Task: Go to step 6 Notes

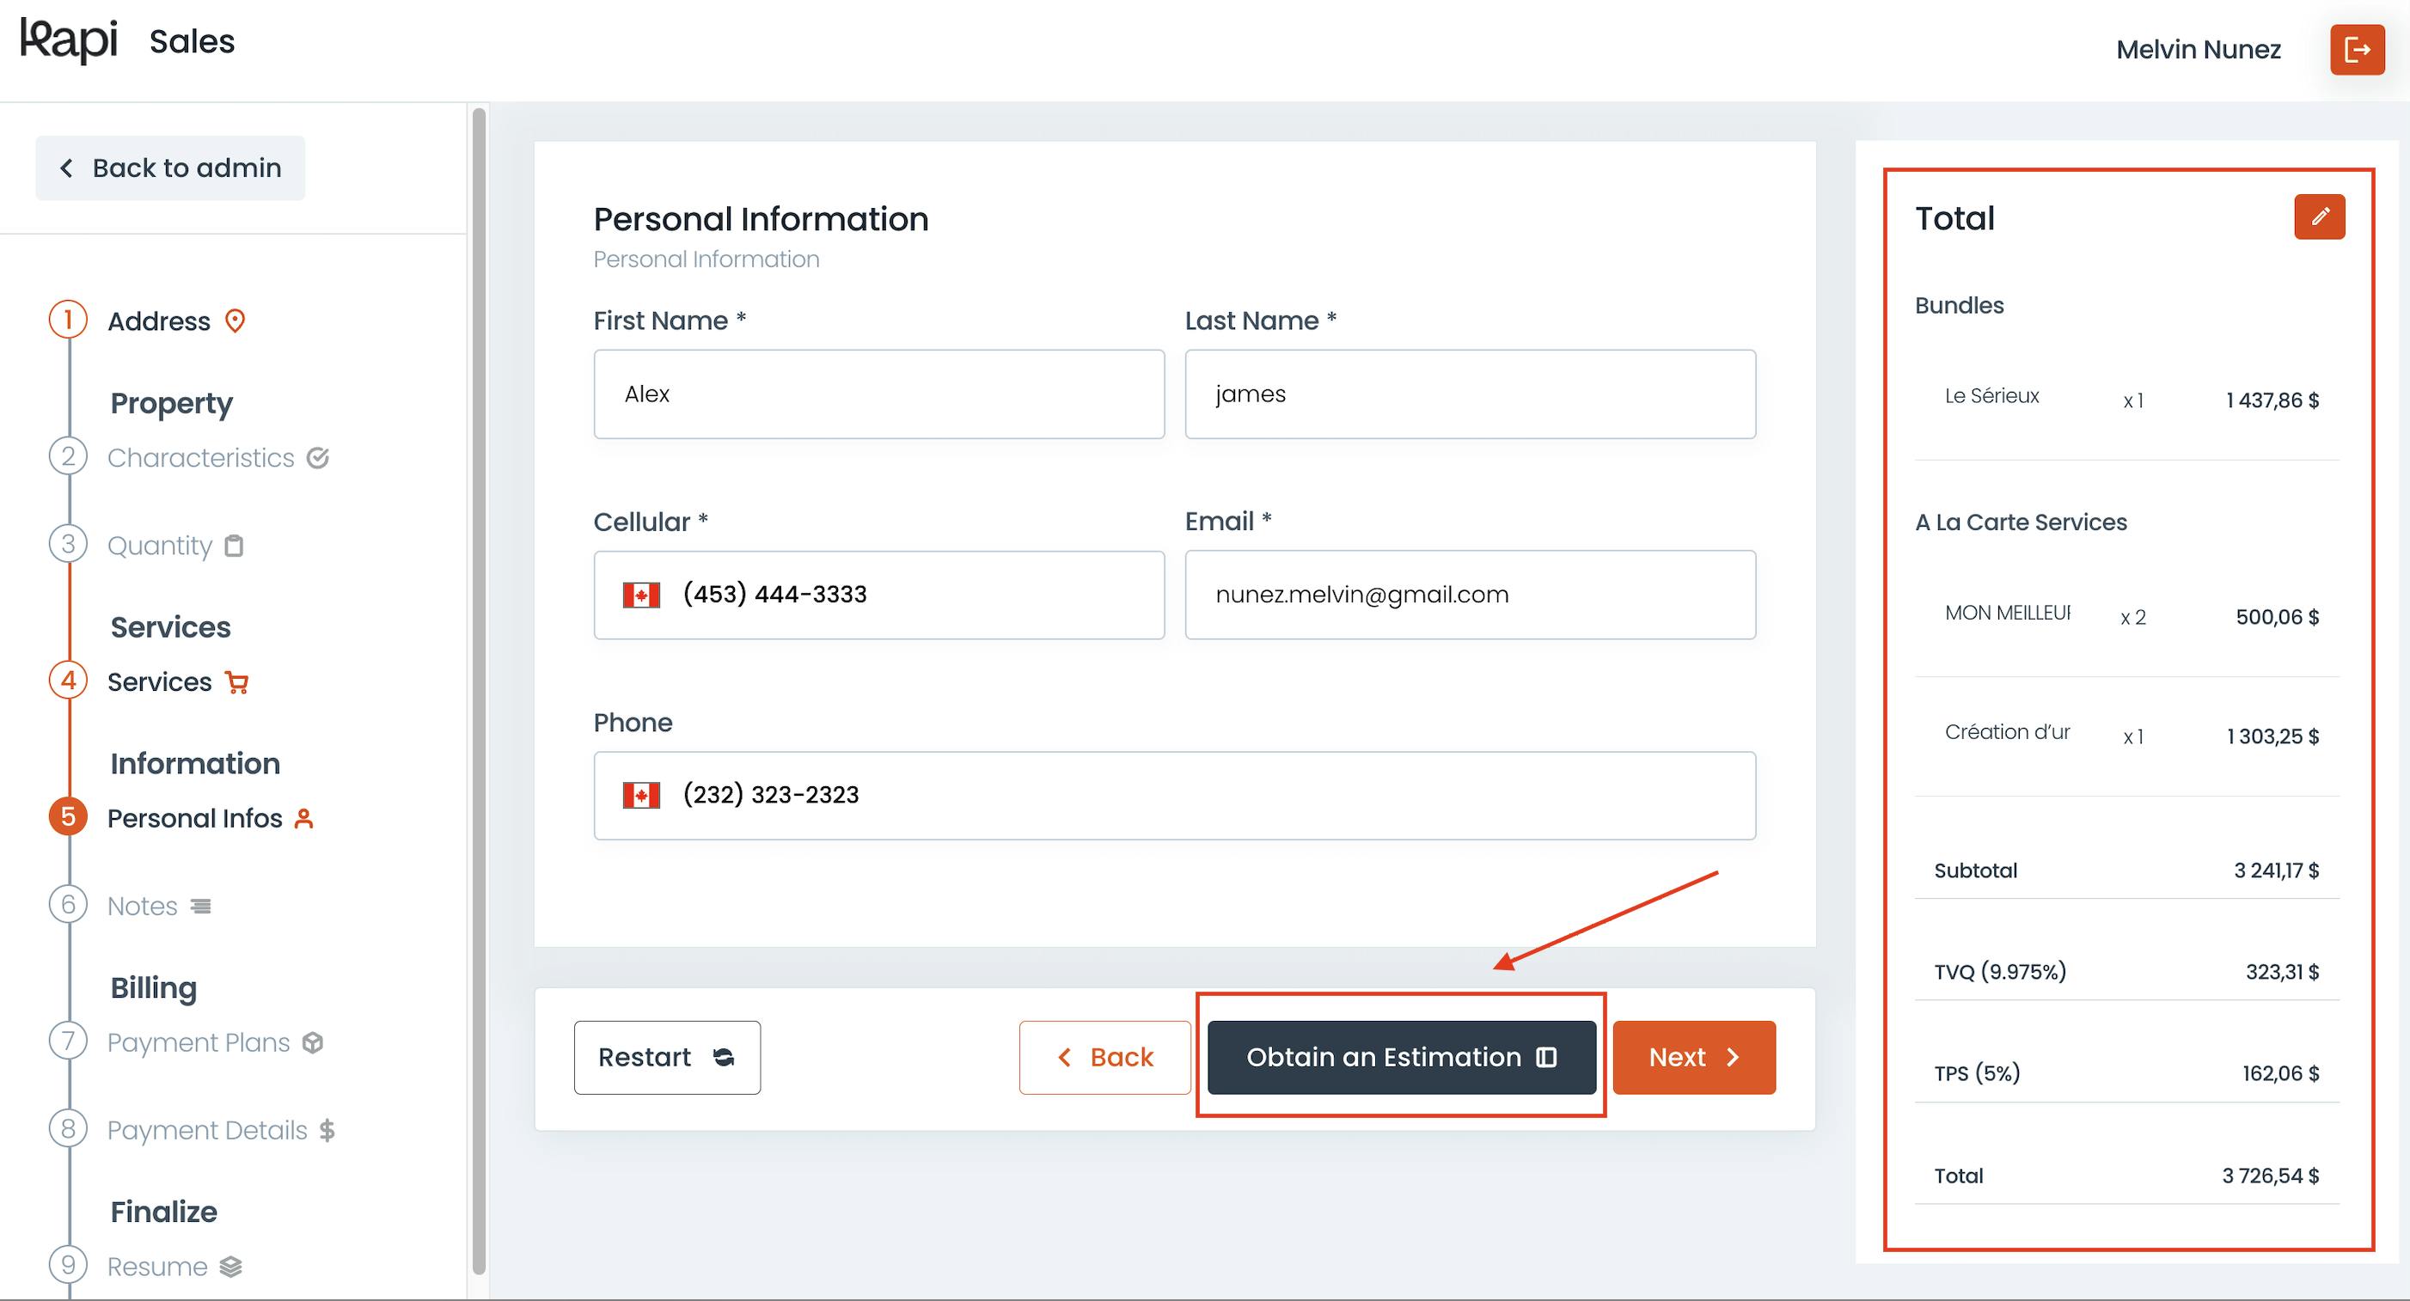Action: tap(141, 906)
